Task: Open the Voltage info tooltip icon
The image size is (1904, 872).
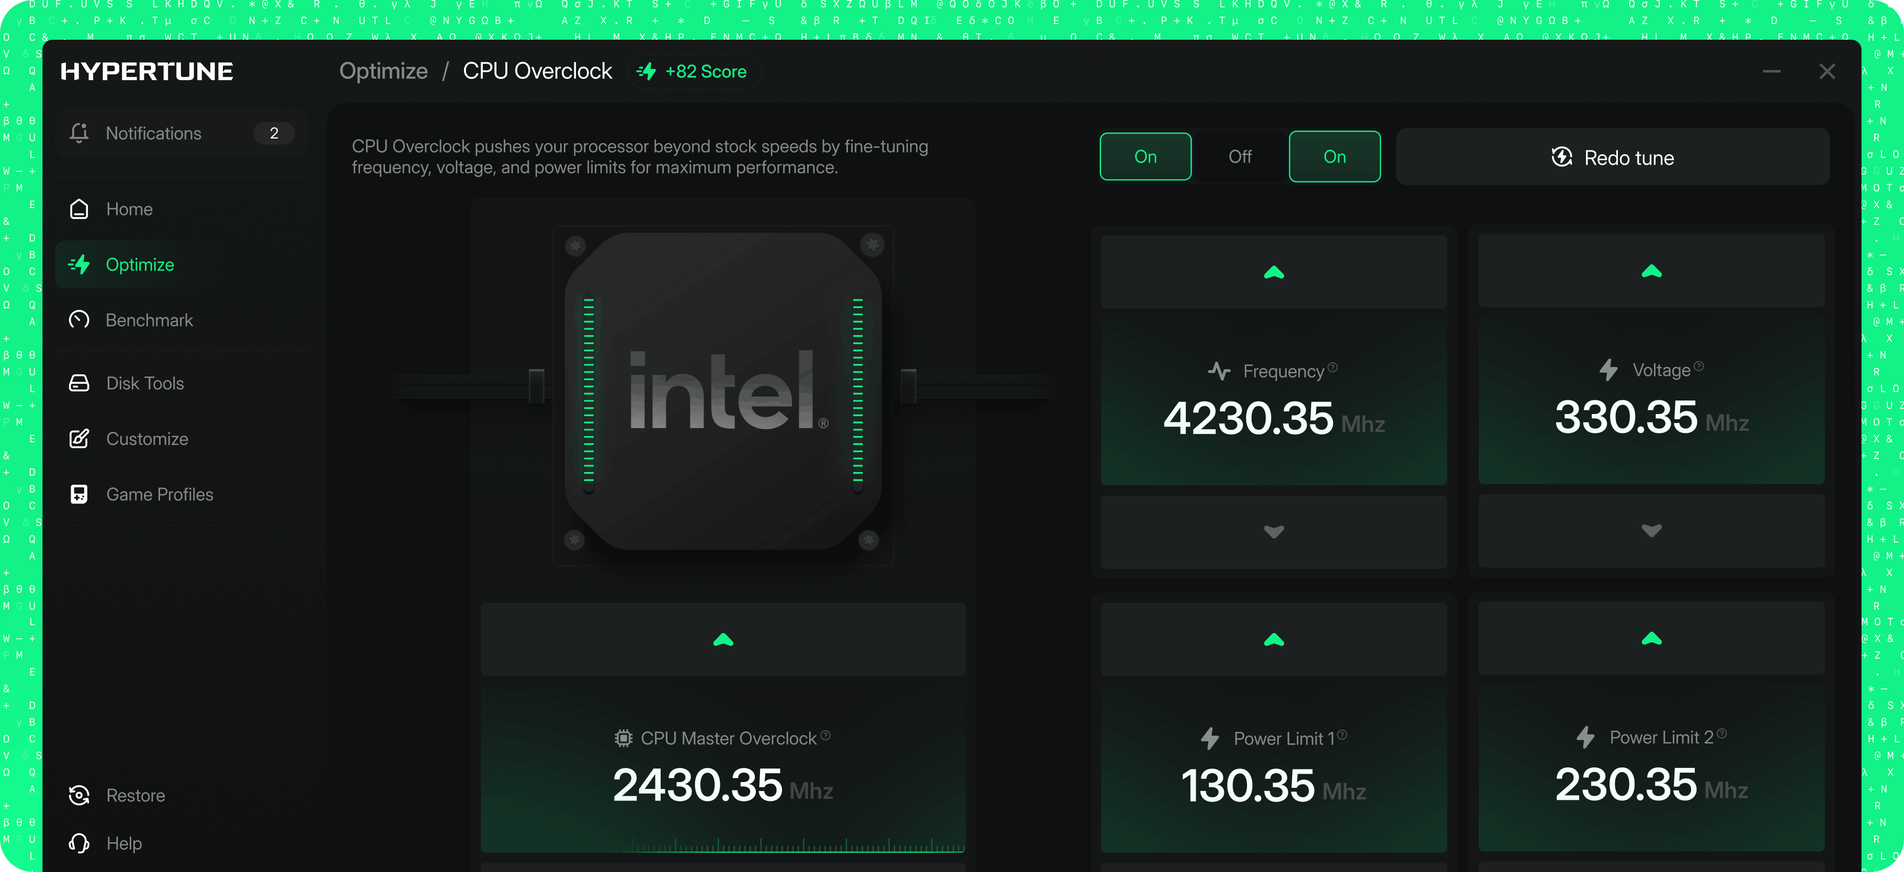Action: (x=1699, y=366)
